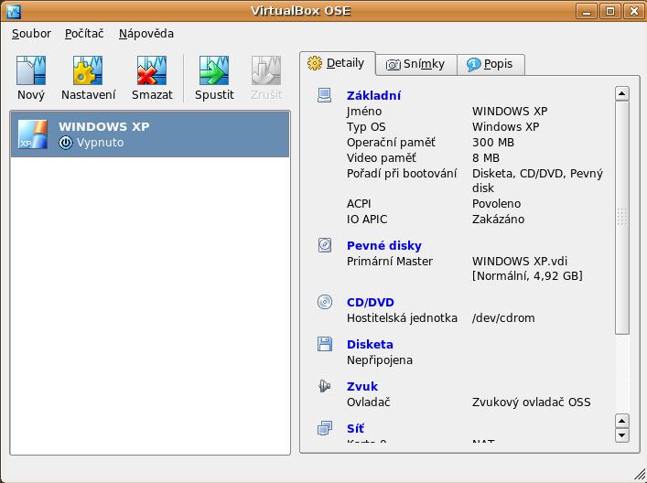Viewport: 647px width, 483px height.
Task: Click the greyed-out Zrušit toolbar icon
Action: tap(266, 71)
